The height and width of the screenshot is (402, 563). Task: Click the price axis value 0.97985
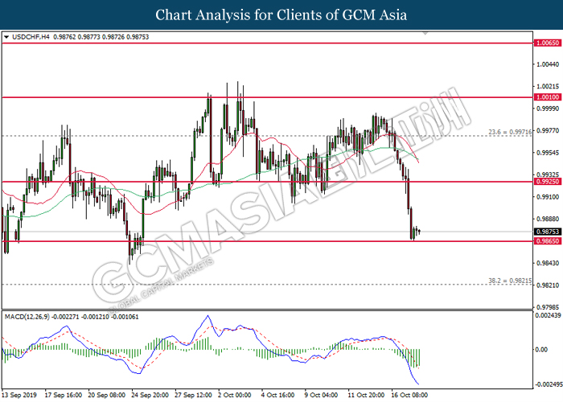pyautogui.click(x=548, y=307)
